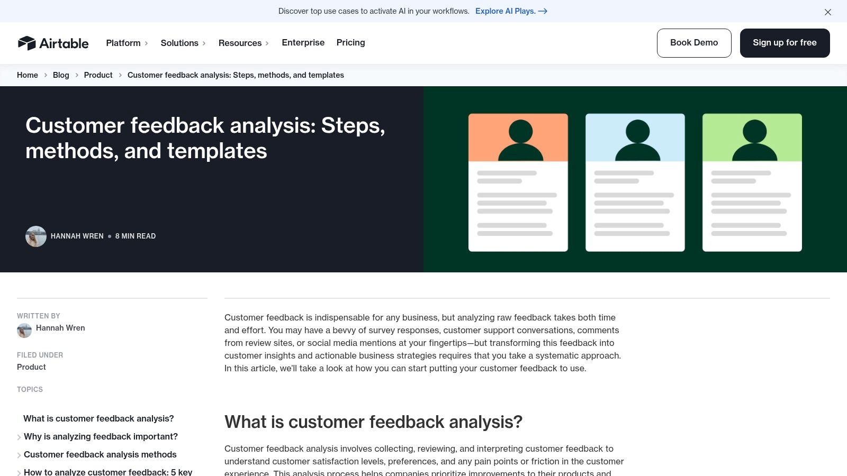
Task: Open the Pricing page
Action: pyautogui.click(x=350, y=42)
